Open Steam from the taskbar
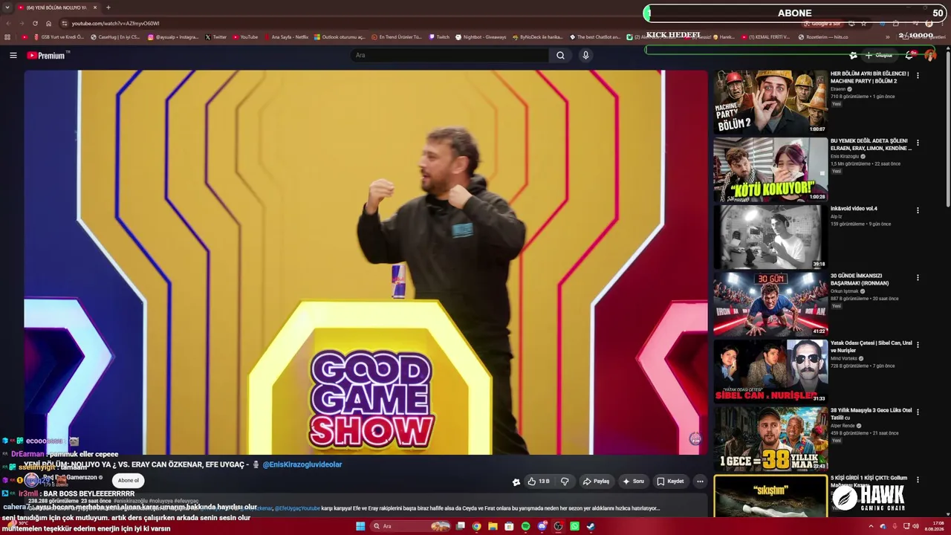The width and height of the screenshot is (951, 535). tap(591, 526)
